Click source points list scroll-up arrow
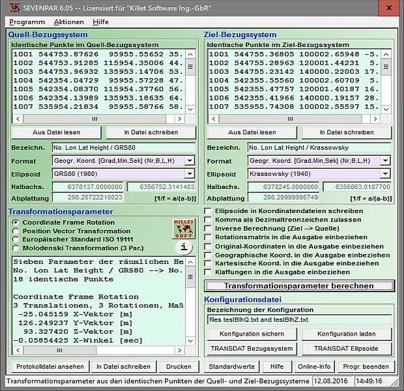 coord(190,54)
